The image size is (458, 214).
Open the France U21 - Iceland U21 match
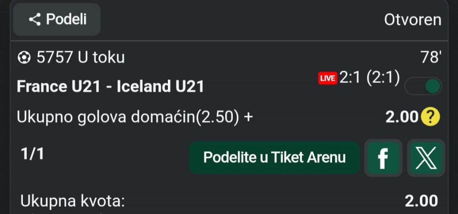pos(110,86)
